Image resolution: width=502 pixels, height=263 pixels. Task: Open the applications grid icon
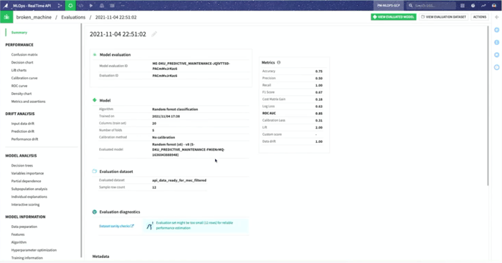463,6
